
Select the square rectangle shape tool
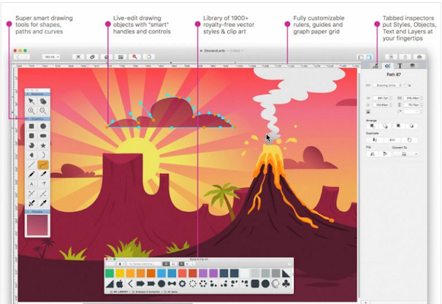31,126
